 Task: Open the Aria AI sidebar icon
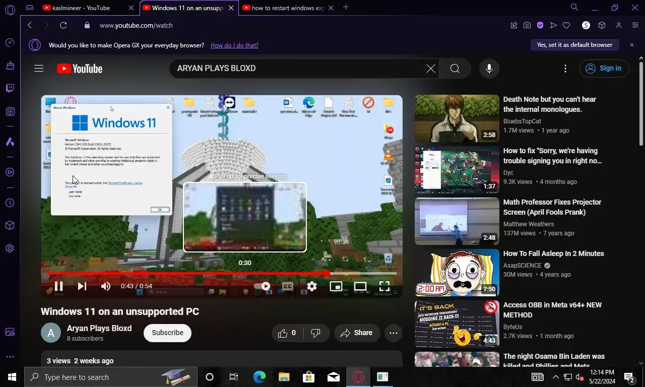(x=10, y=142)
